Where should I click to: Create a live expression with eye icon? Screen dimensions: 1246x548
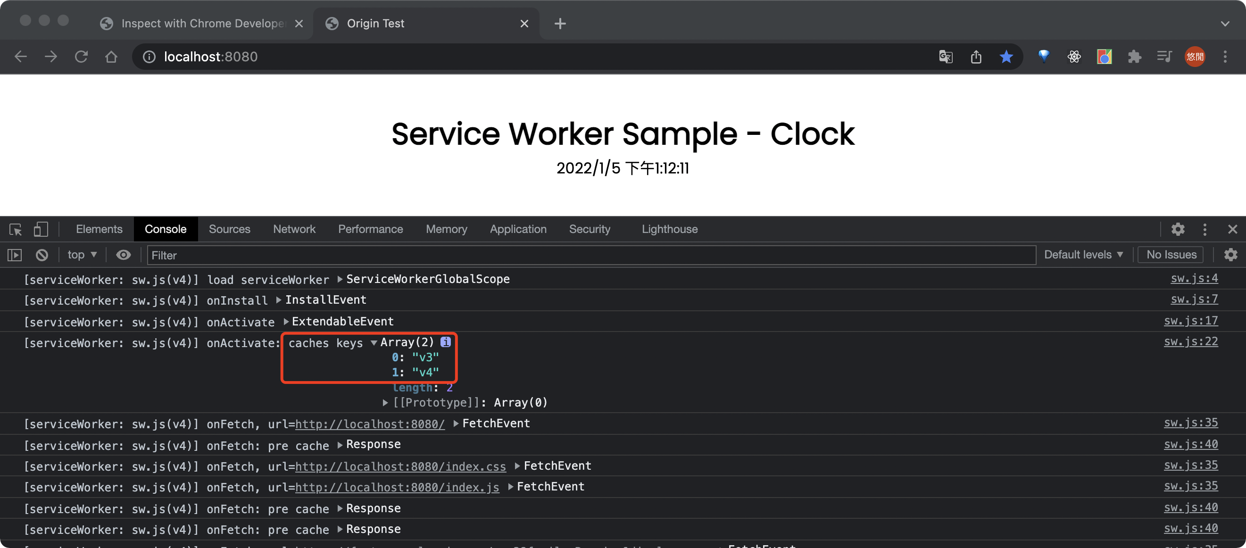click(x=124, y=254)
